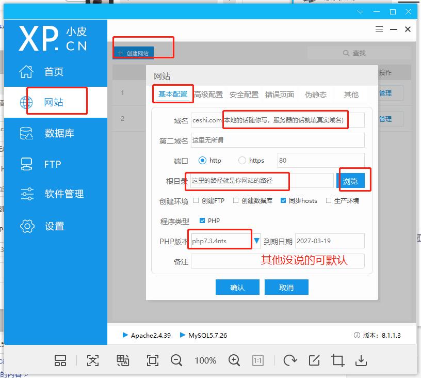Select the 其他 tab
The height and width of the screenshot is (378, 421).
point(351,94)
